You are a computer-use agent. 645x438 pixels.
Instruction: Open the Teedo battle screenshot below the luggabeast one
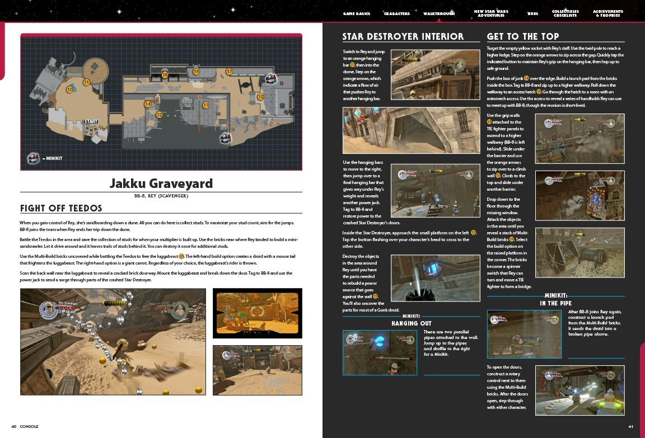click(x=258, y=370)
